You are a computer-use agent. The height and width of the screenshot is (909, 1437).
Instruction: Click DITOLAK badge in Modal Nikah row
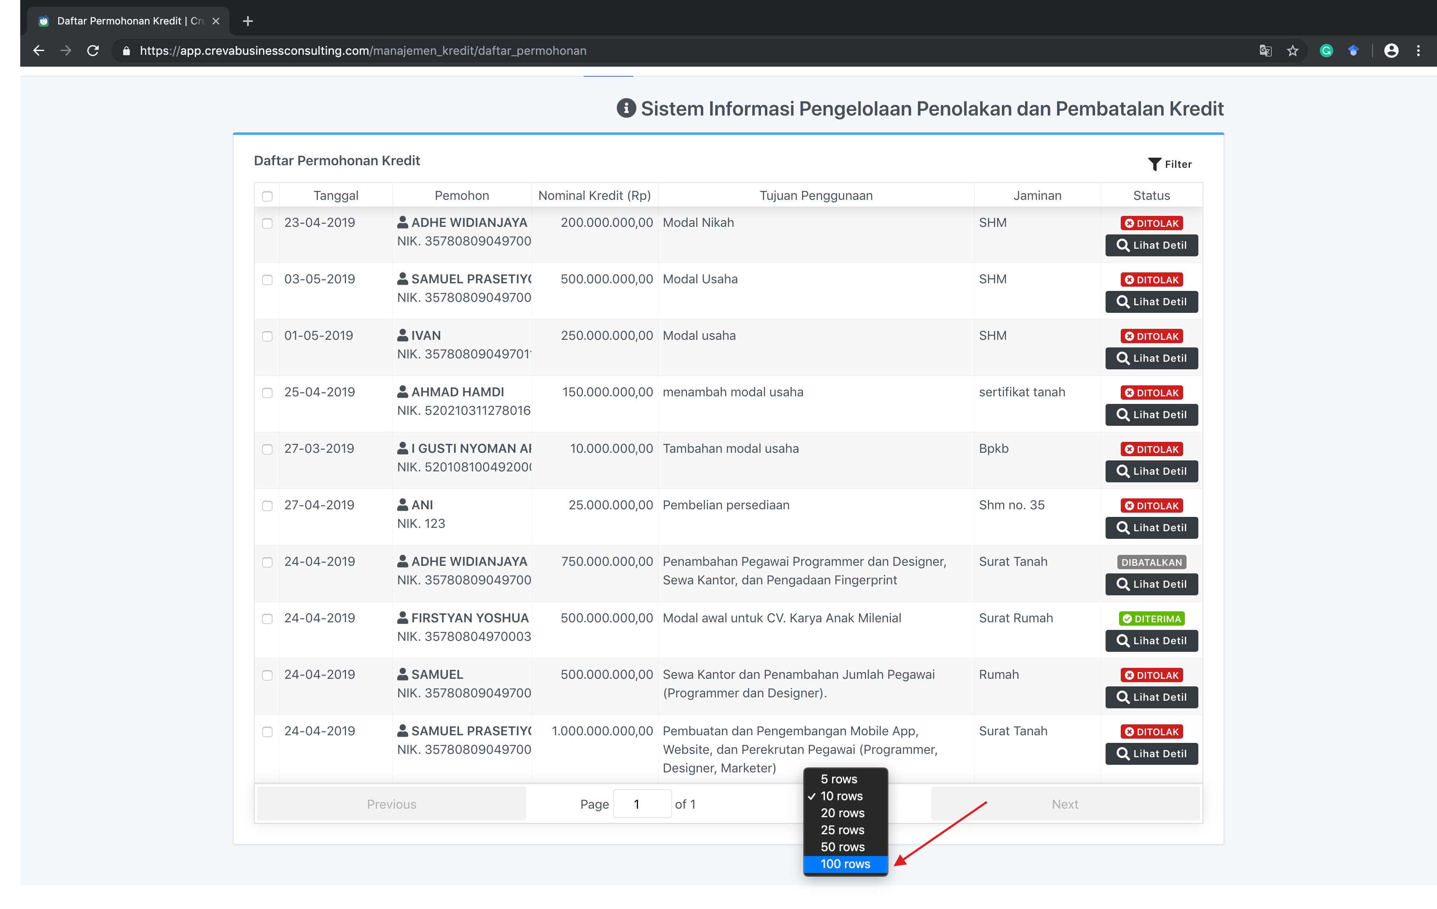(x=1151, y=223)
